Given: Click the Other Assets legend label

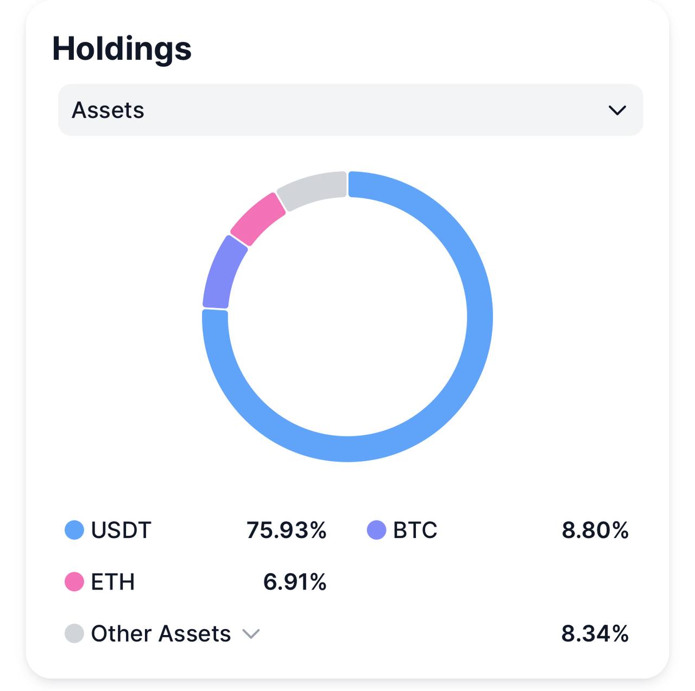Looking at the screenshot, I should (161, 633).
